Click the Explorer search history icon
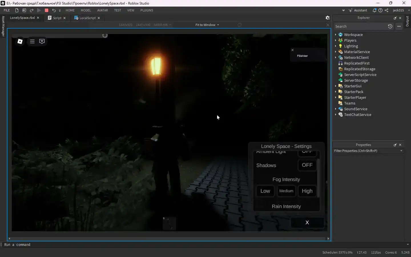 [390, 26]
